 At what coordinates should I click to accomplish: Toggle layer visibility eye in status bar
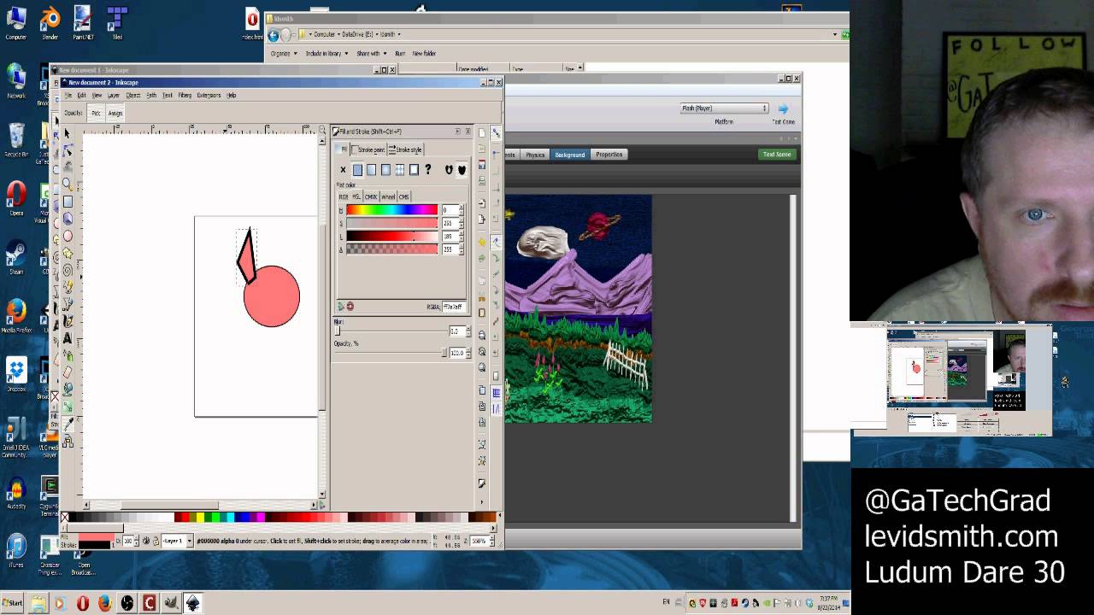pyautogui.click(x=146, y=541)
